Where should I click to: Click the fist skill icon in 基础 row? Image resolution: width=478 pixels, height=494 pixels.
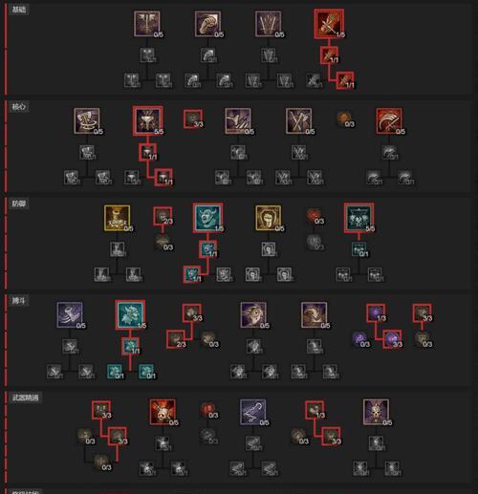207,24
